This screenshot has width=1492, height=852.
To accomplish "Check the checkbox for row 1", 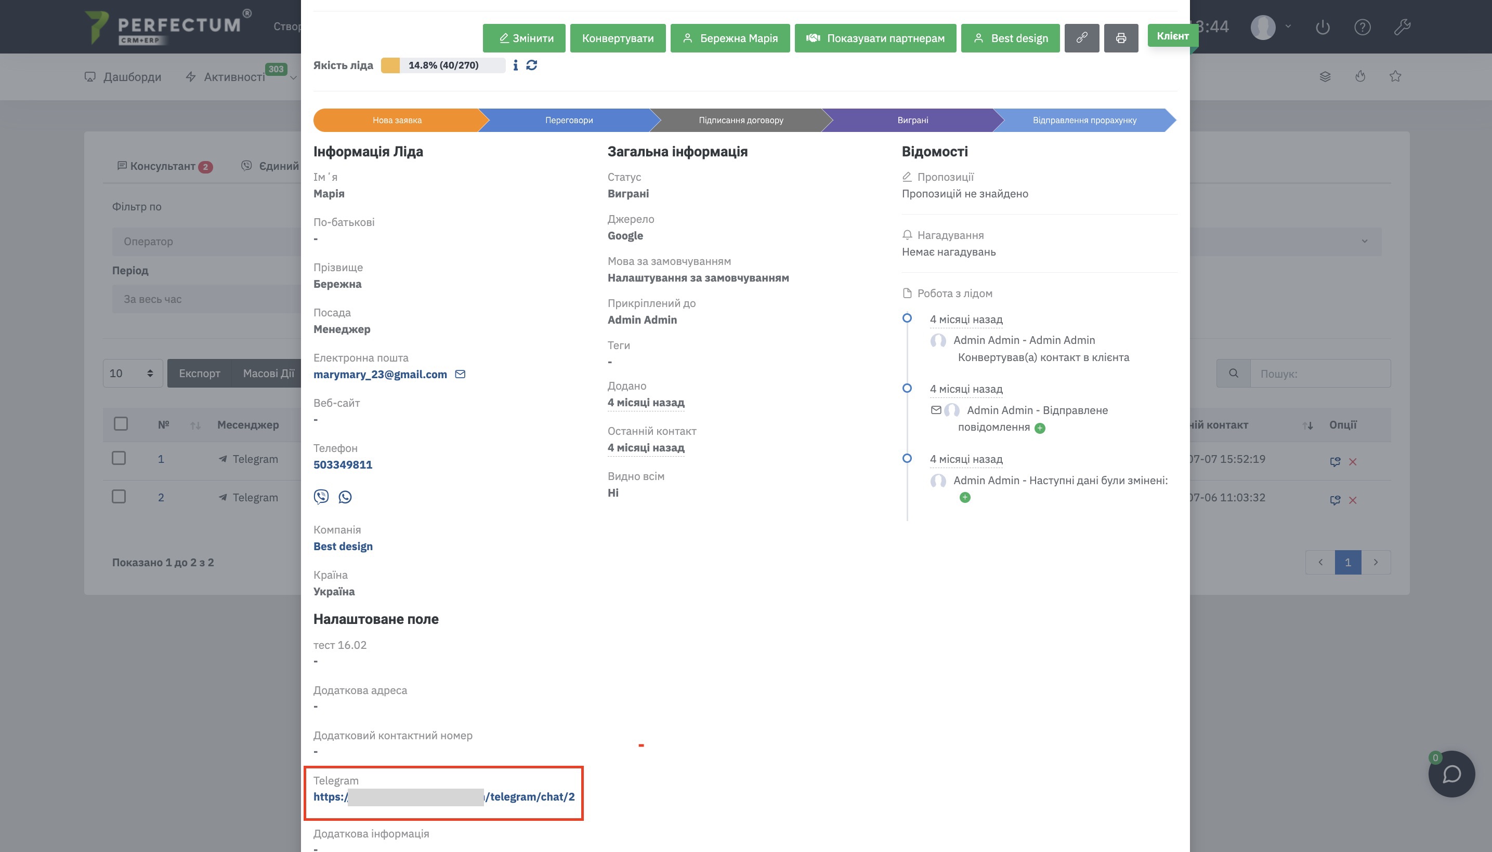I will coord(119,458).
